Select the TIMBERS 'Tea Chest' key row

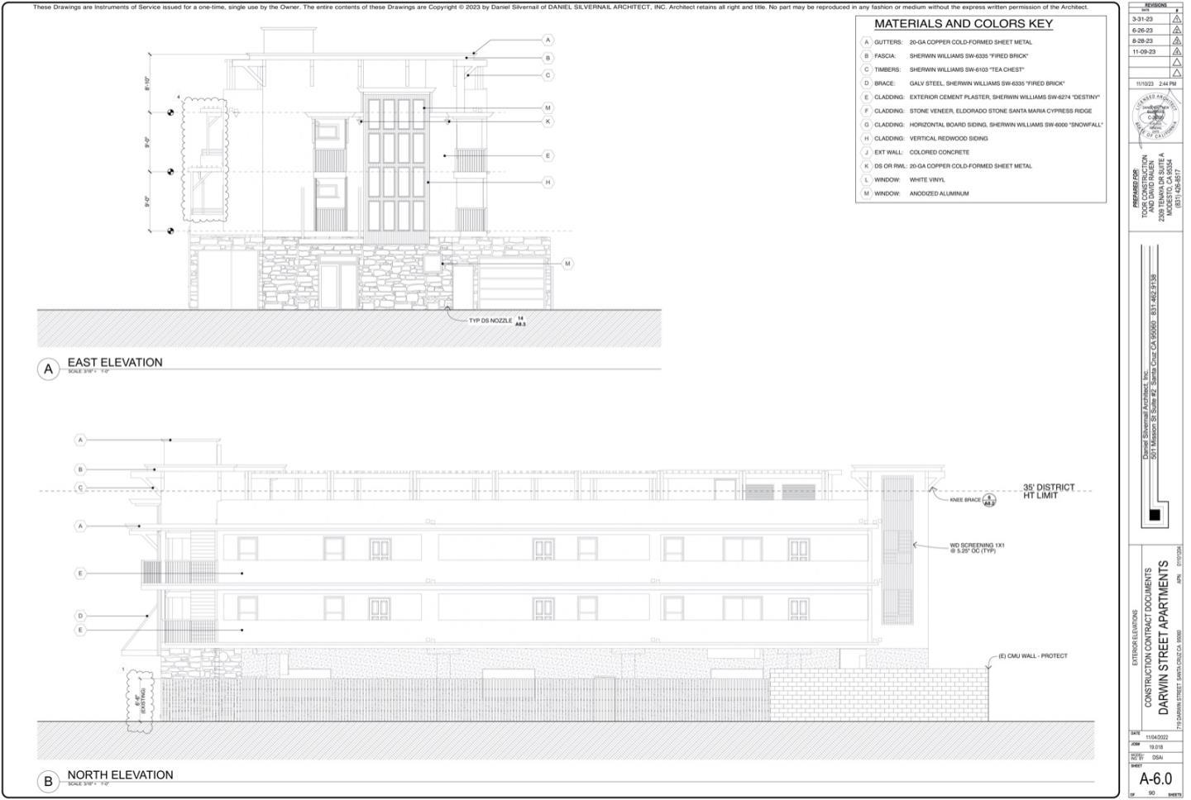pos(943,69)
